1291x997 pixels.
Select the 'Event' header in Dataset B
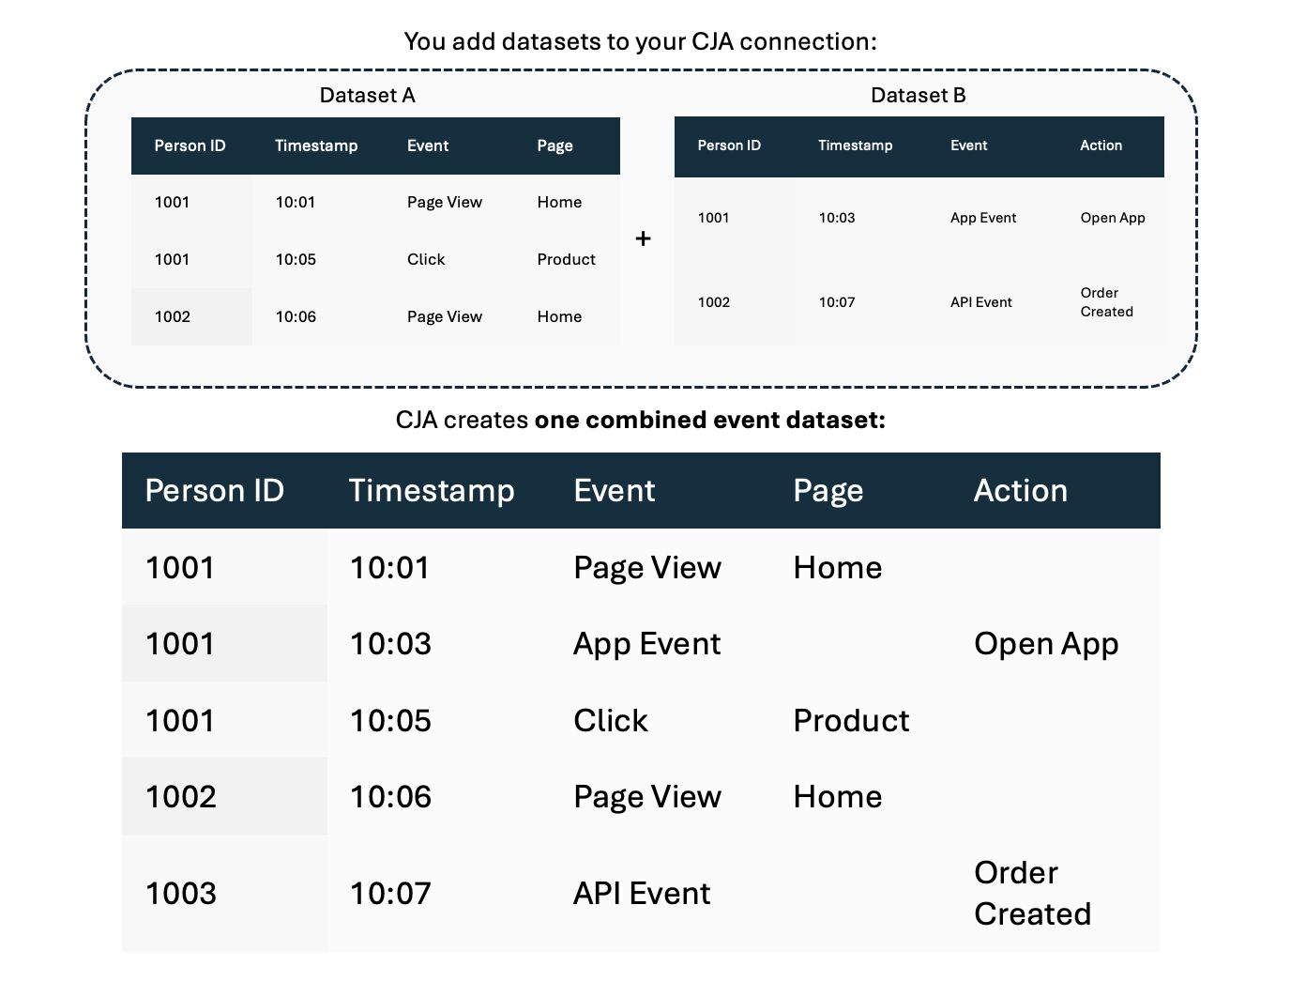(x=968, y=146)
